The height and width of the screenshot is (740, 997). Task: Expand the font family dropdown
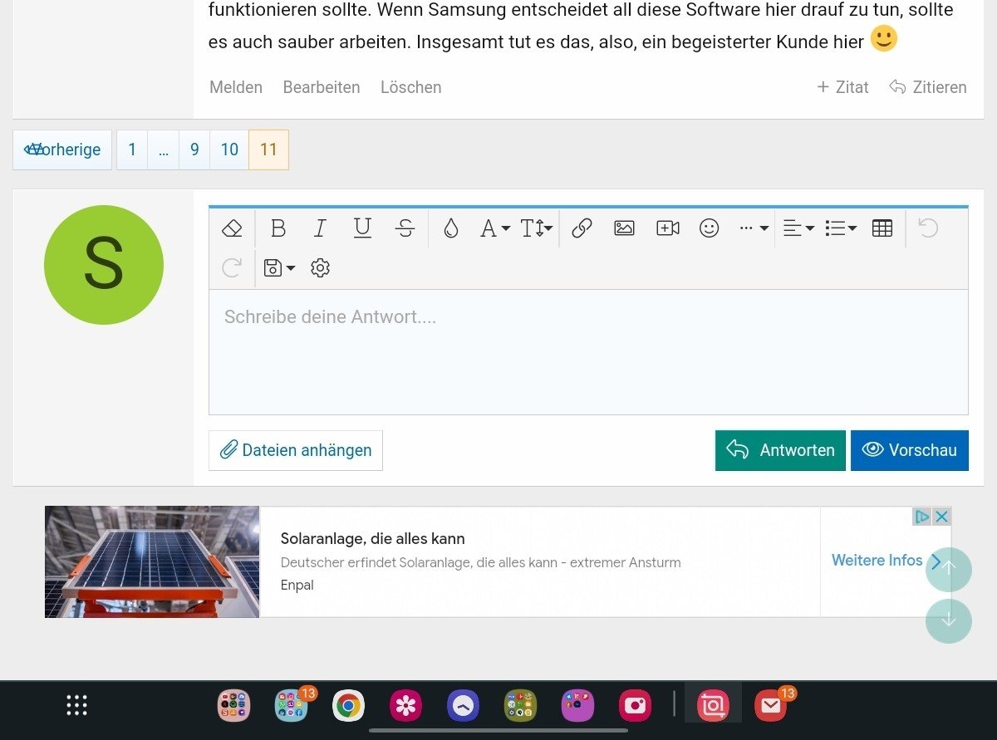click(495, 228)
